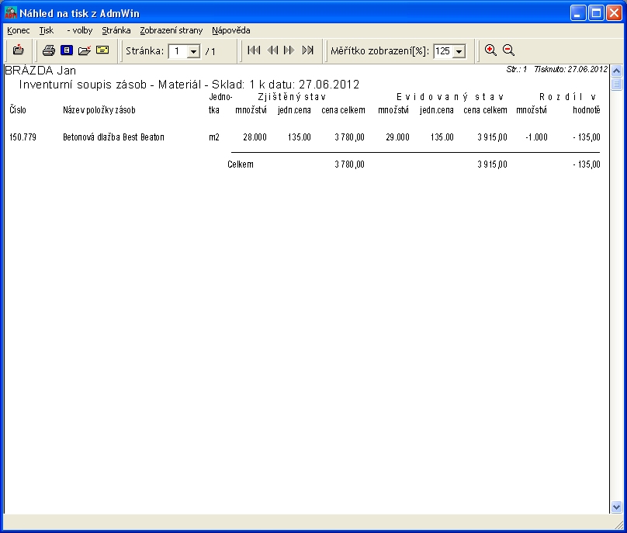The height and width of the screenshot is (533, 627).
Task: Jump to the last page
Action: click(x=307, y=50)
